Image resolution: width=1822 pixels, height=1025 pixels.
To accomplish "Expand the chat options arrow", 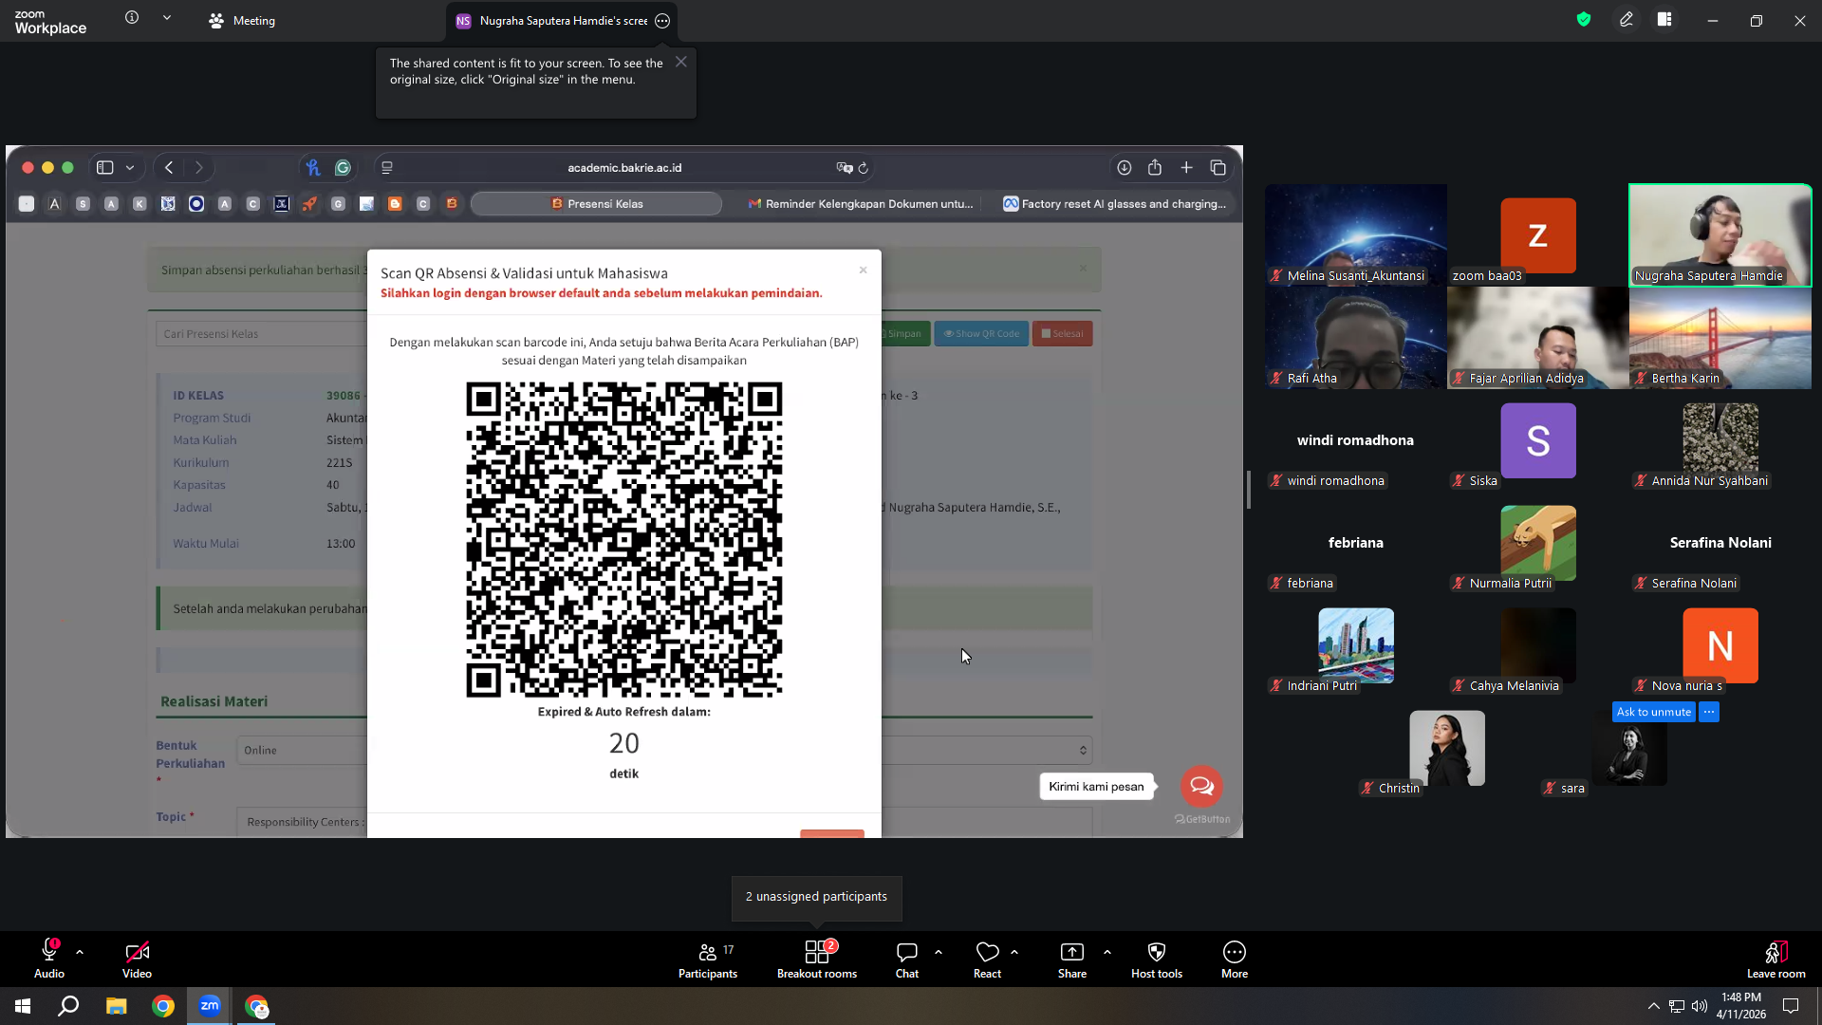I will [939, 952].
